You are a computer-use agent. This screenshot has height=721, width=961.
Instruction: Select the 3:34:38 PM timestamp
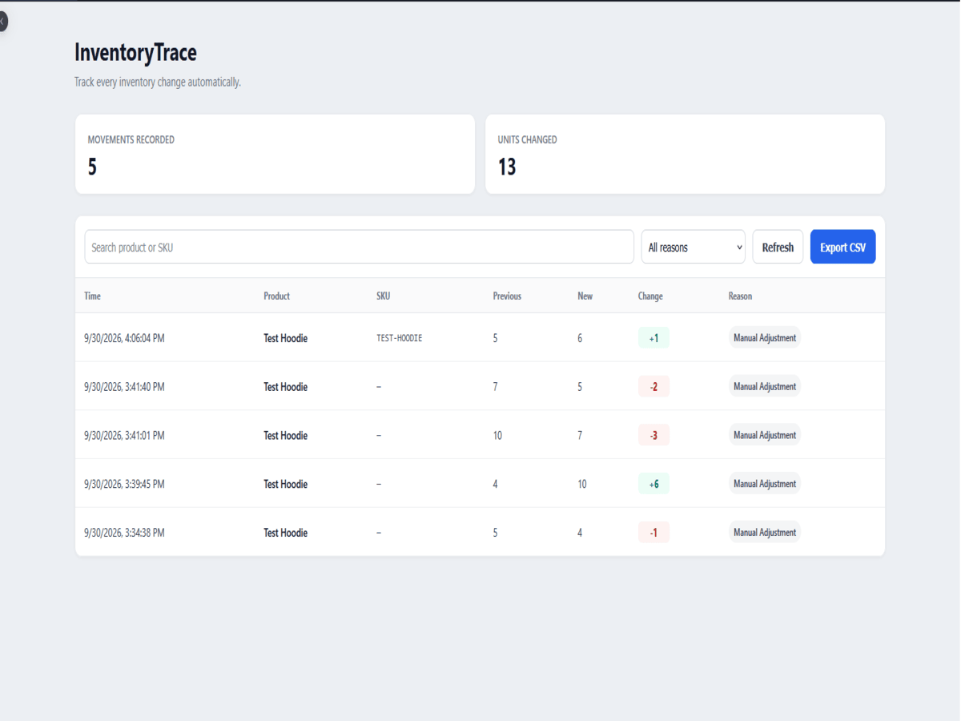point(124,533)
